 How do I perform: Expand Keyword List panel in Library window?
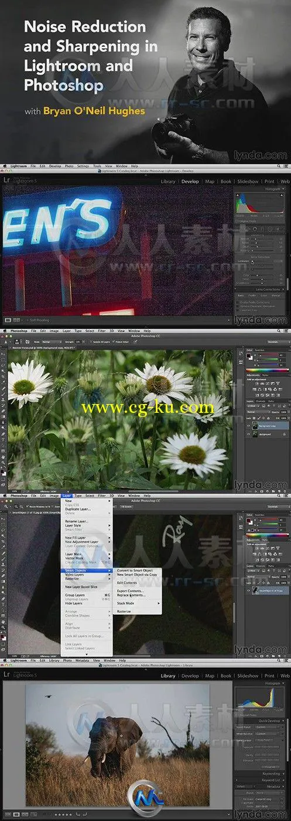(283, 780)
